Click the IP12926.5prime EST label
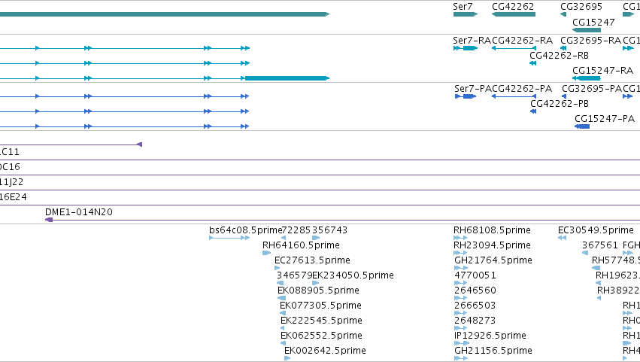 pos(490,336)
